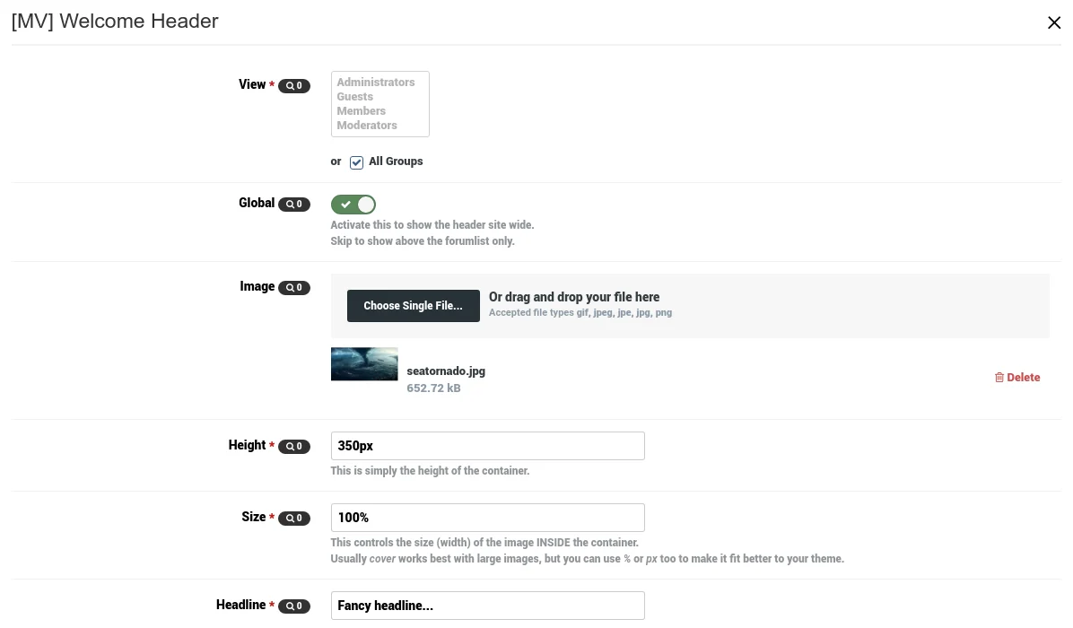
Task: Click the search badge next to Global
Action: (x=293, y=205)
